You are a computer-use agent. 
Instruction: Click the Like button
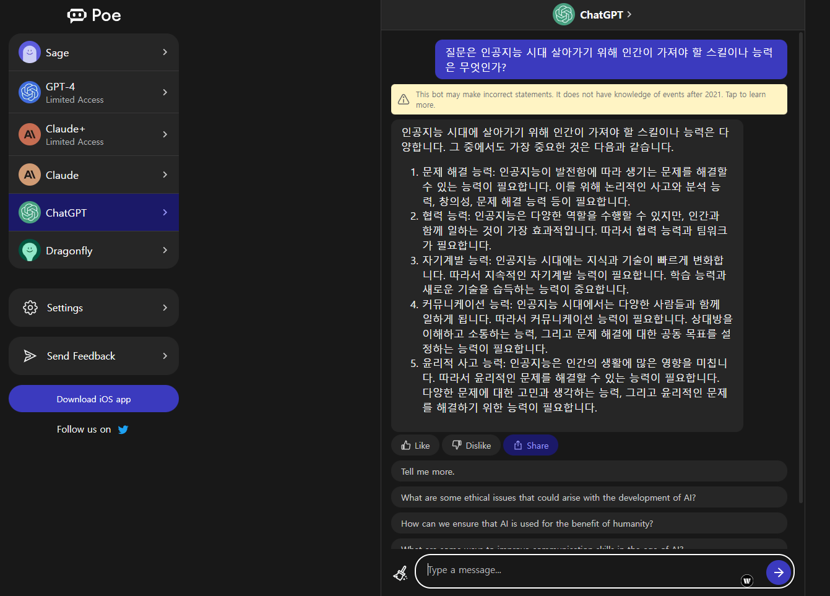415,445
